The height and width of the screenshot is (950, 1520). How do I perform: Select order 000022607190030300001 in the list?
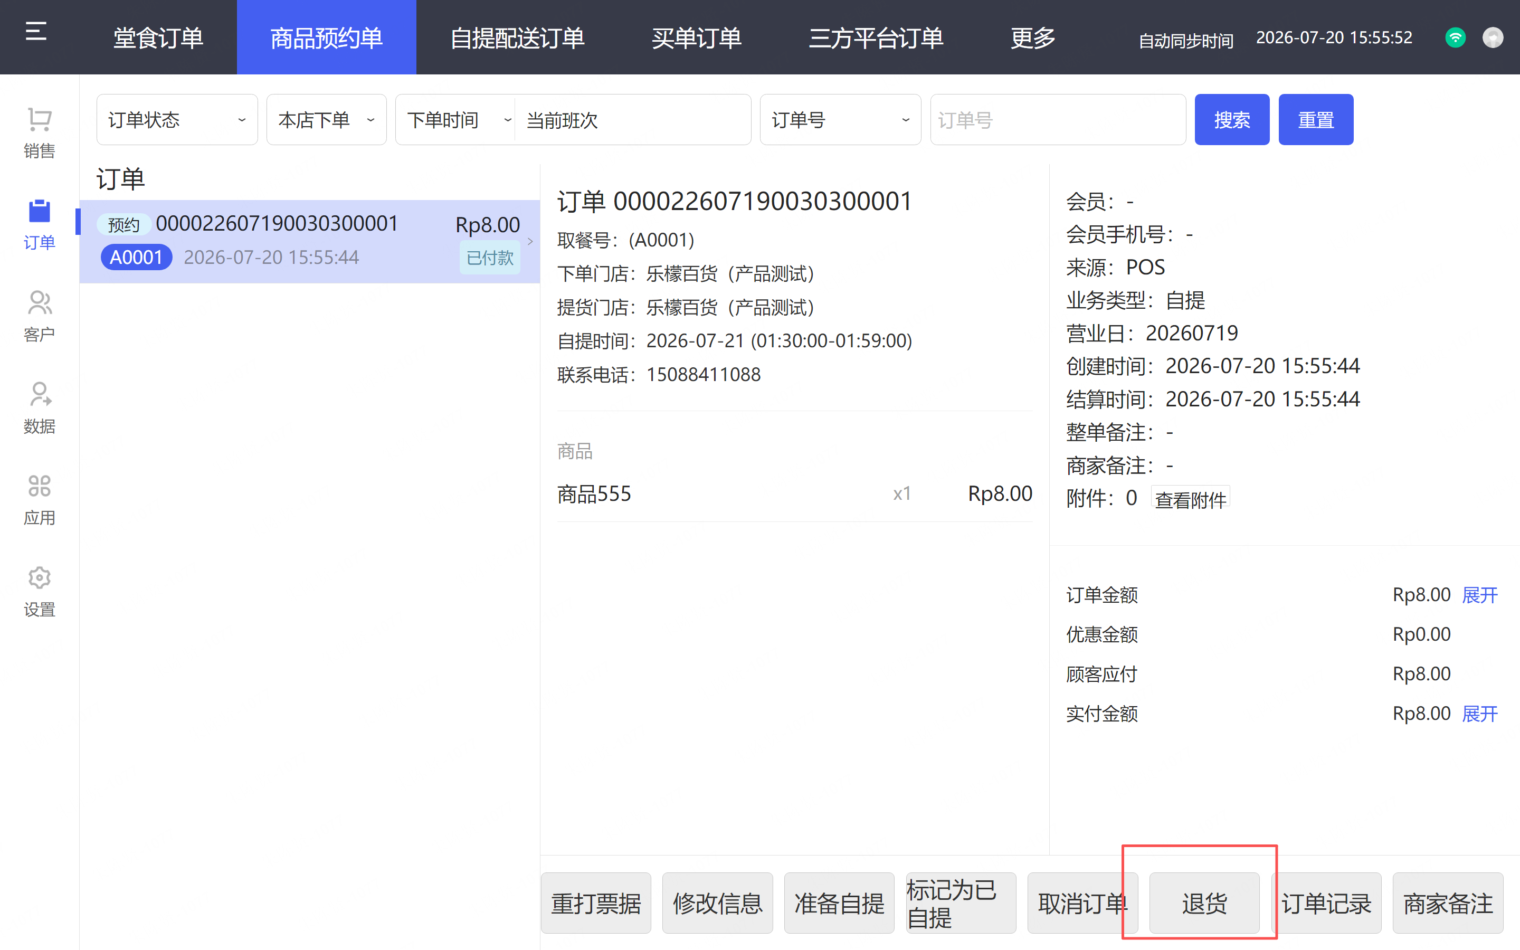tap(309, 241)
